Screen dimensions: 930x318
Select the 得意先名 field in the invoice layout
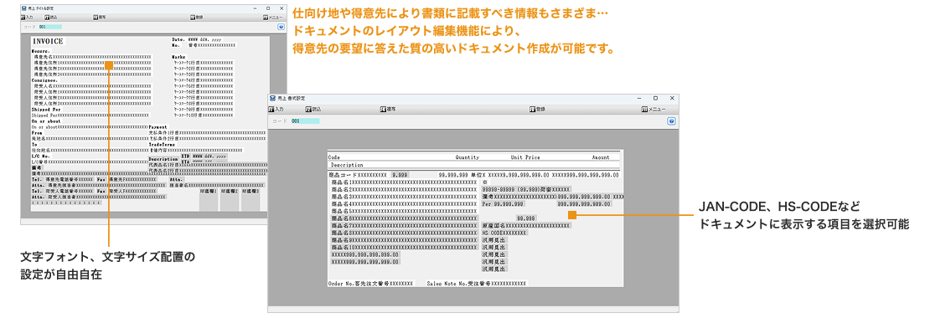pos(92,56)
